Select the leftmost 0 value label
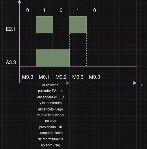147x149 pixels. pyautogui.click(x=27, y=10)
